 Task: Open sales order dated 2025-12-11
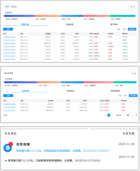(9, 46)
